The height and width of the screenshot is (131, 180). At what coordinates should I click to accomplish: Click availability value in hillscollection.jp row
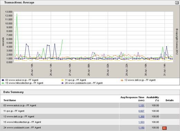pyautogui.click(x=155, y=122)
